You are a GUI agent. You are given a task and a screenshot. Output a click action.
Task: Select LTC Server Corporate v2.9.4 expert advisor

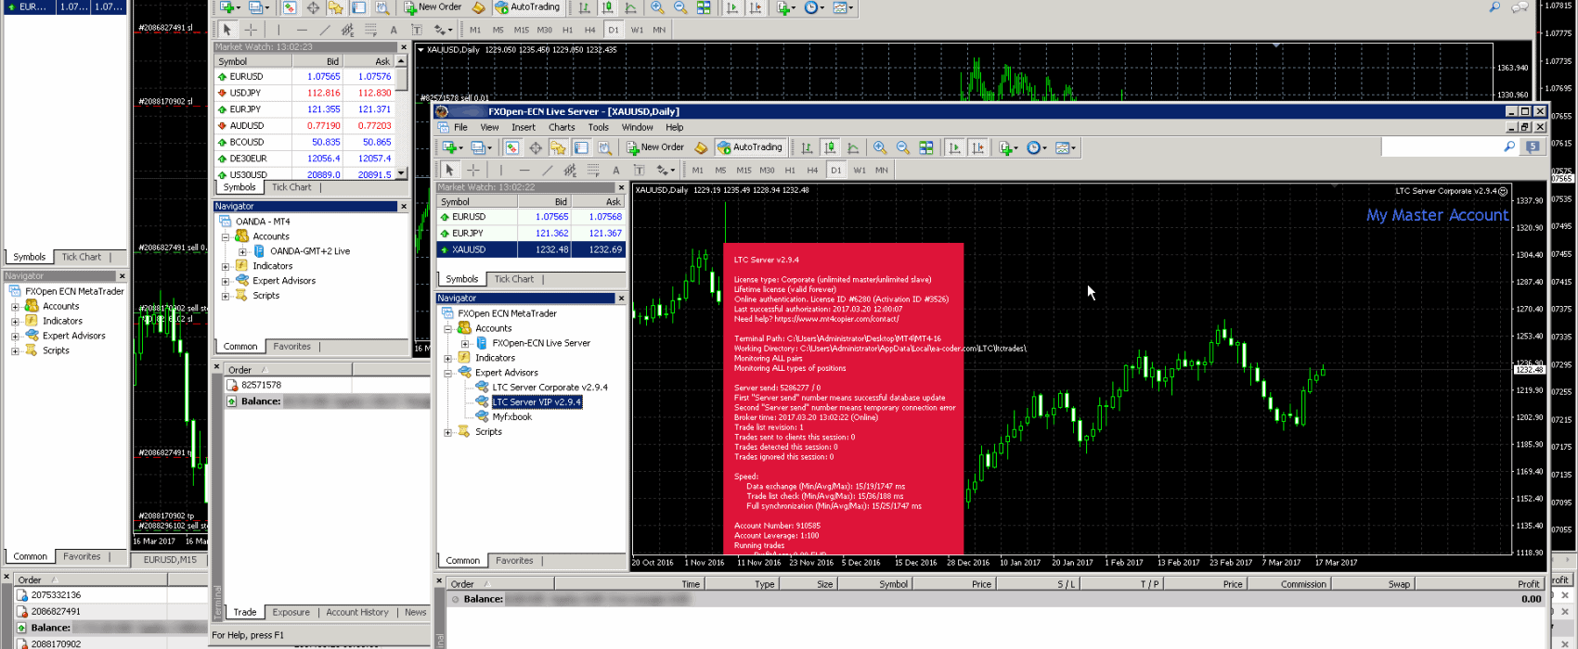(x=550, y=388)
